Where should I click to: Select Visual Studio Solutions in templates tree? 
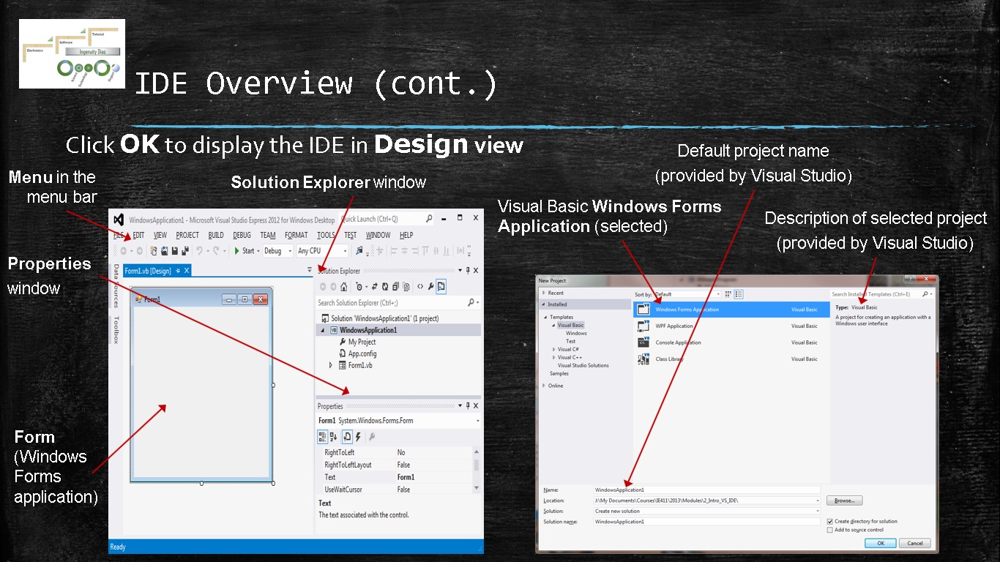coord(583,365)
